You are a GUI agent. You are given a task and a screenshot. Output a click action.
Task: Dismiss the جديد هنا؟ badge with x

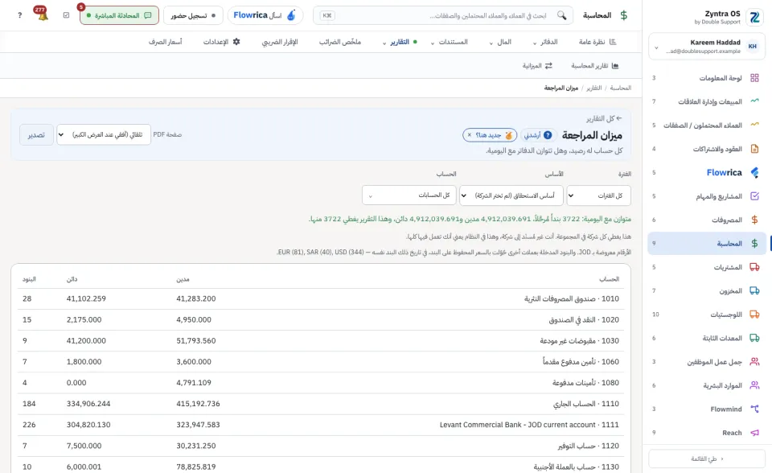pos(470,135)
